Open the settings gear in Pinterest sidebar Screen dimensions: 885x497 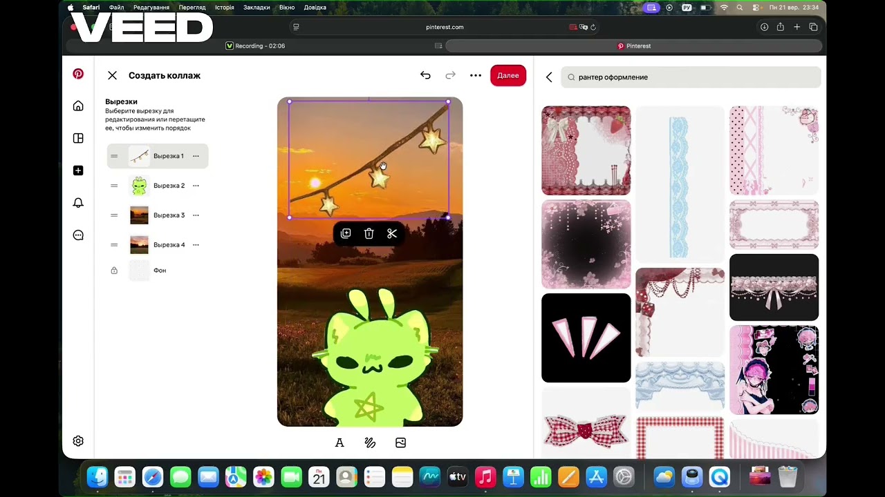tap(78, 441)
